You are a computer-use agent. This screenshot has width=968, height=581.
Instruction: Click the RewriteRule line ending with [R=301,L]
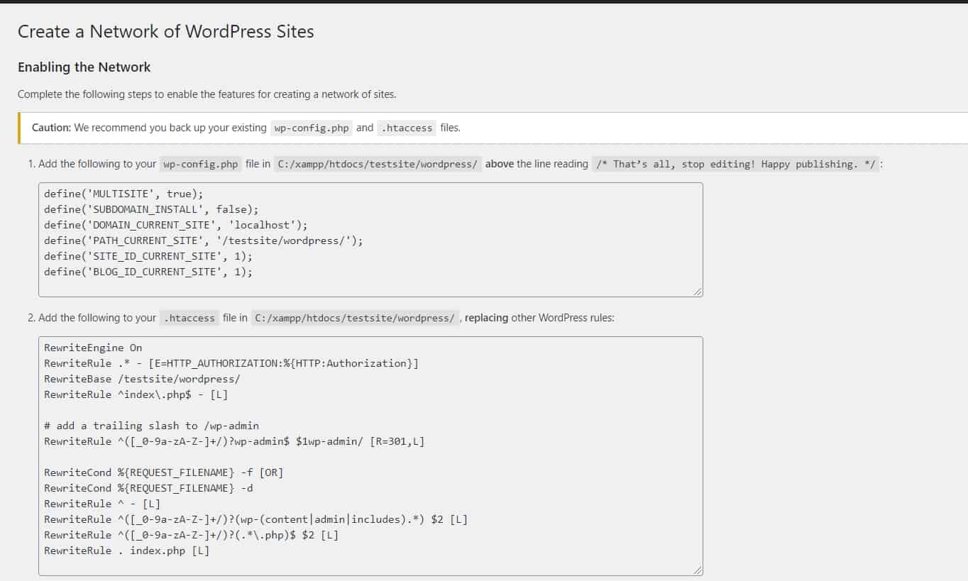(x=234, y=441)
